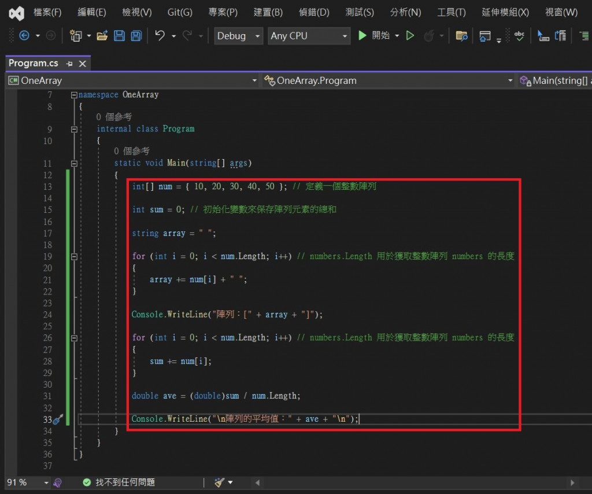Open the Debug configuration dropdown
The image size is (592, 494).
tap(238, 36)
